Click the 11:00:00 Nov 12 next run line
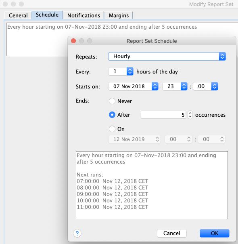Viewport: 238px width, 244px height. pos(112,207)
